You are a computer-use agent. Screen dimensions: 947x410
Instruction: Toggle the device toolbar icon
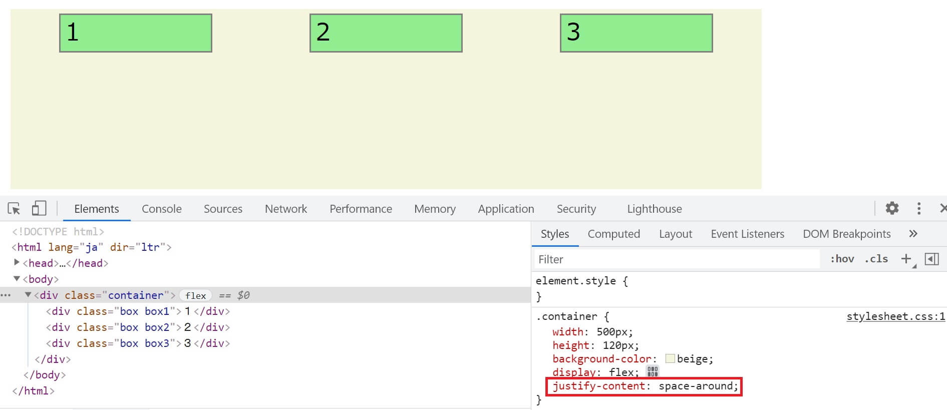(39, 208)
